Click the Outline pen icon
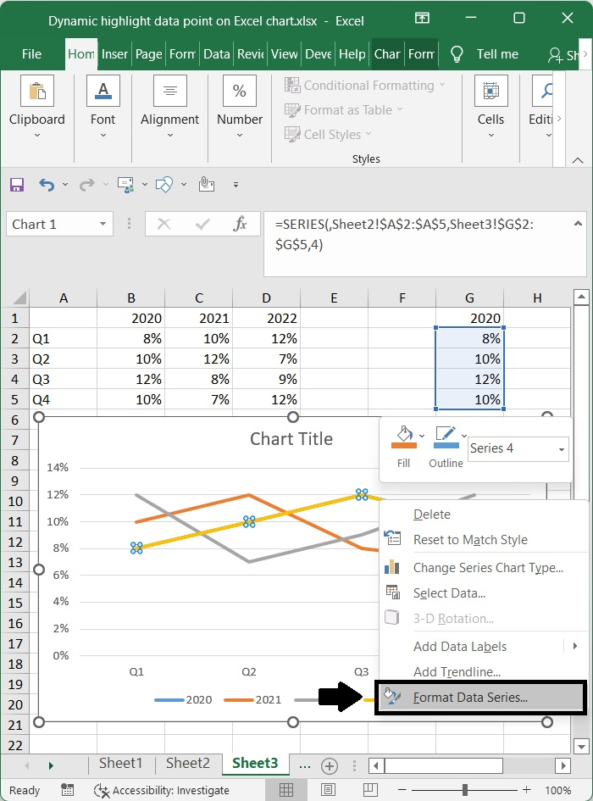The height and width of the screenshot is (801, 593). [x=446, y=437]
